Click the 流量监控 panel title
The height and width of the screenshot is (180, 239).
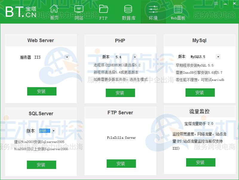click(199, 111)
